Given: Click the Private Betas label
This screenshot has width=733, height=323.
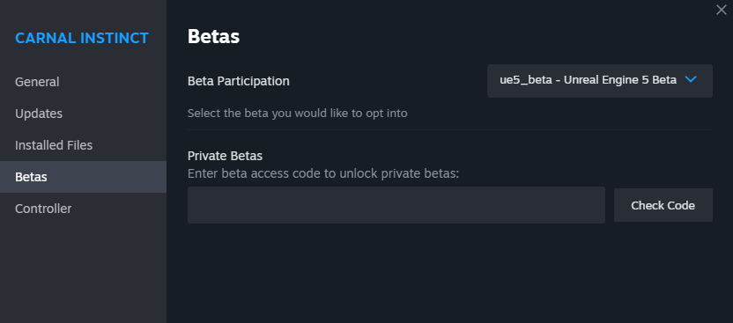Looking at the screenshot, I should point(225,156).
